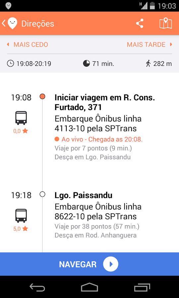179x298 pixels.
Task: Tap the live arrival Ao vivo notice
Action: coord(98,139)
